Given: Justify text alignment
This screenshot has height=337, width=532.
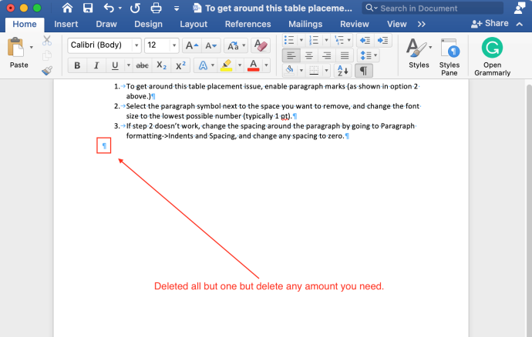Looking at the screenshot, I should (345, 55).
